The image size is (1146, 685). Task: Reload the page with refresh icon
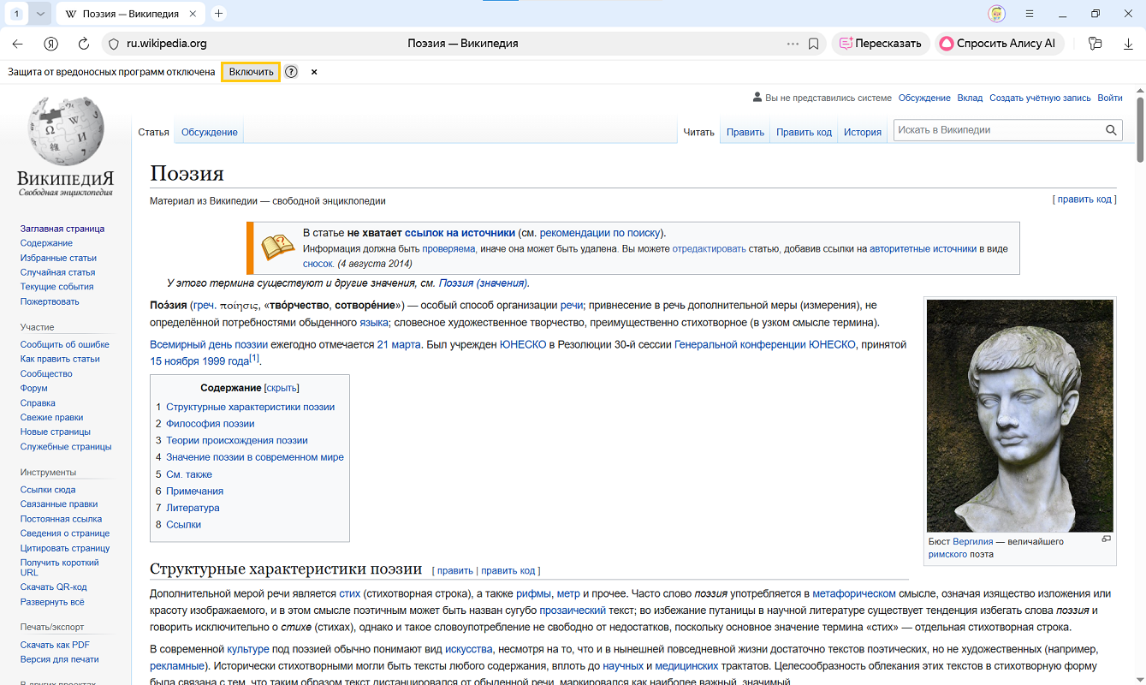coord(84,44)
